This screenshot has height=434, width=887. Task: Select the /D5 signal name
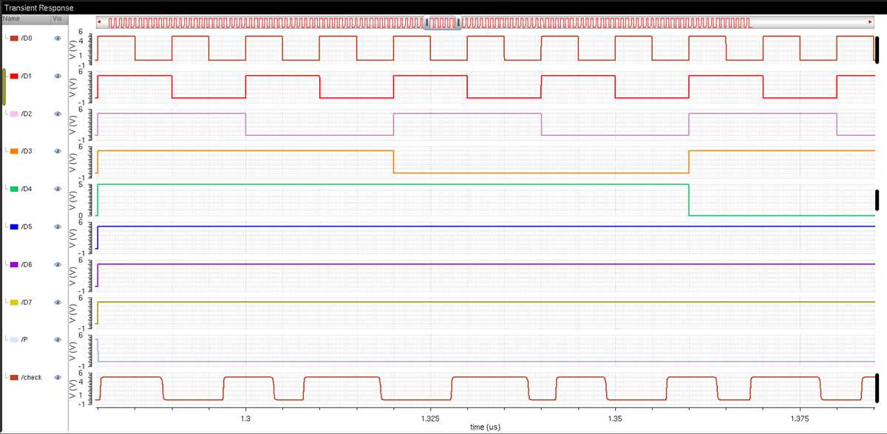point(27,227)
